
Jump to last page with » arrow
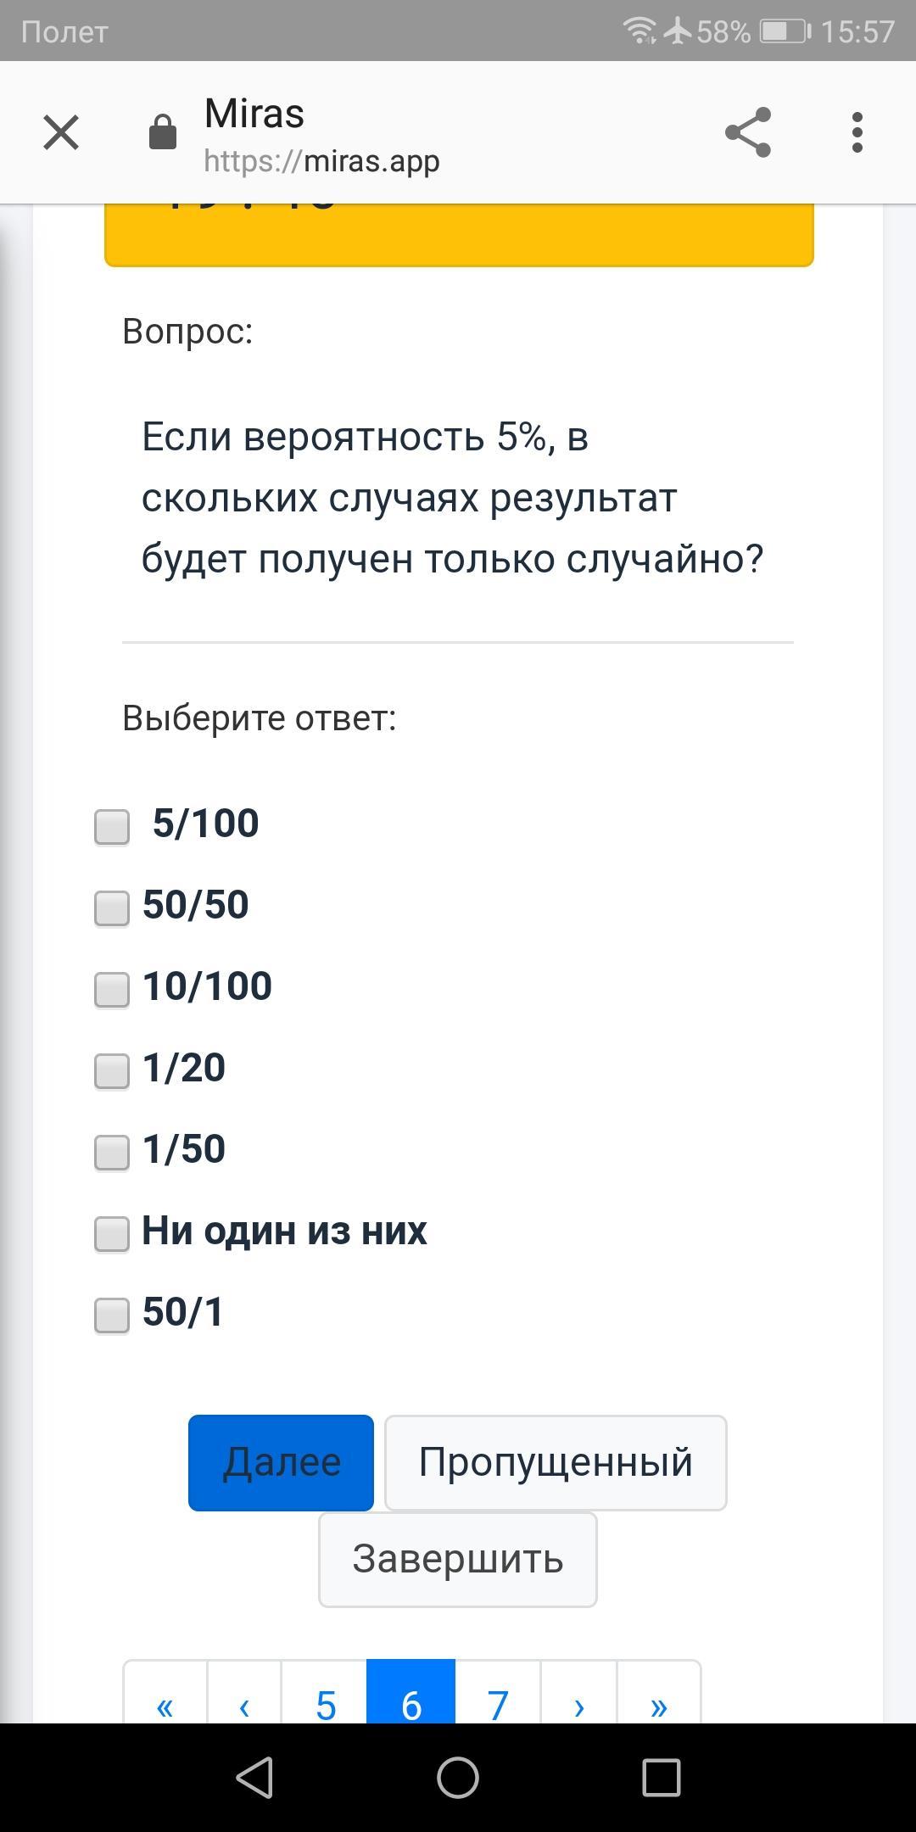pos(659,1703)
